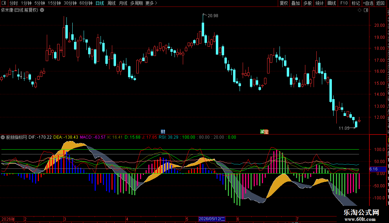389x223 pixels.
Task: Select the 日线 daily period tab
Action: [100, 3]
